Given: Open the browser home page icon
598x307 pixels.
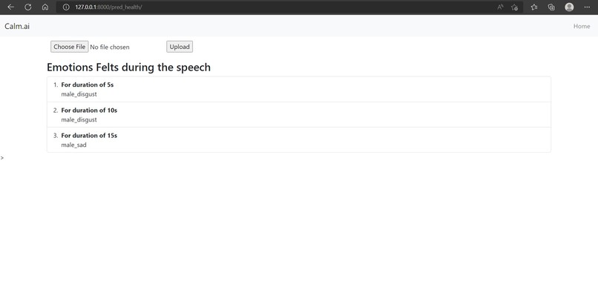Looking at the screenshot, I should 45,7.
